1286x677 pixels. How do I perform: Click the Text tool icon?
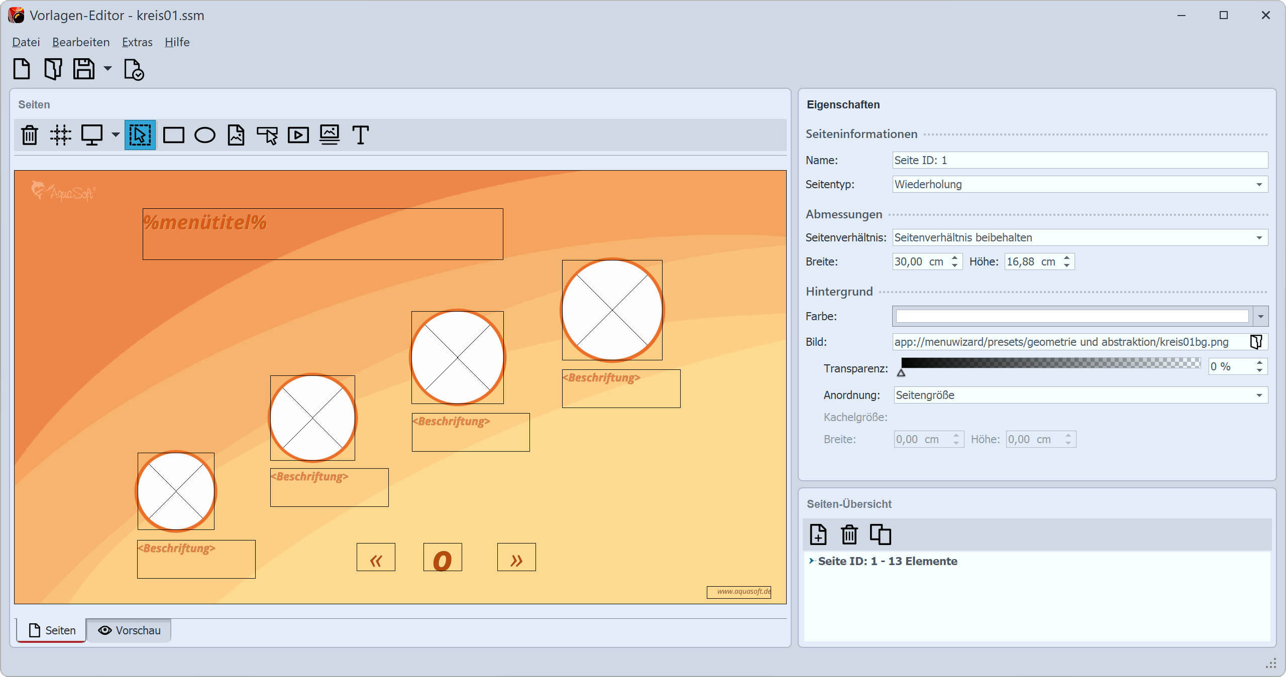pos(360,135)
